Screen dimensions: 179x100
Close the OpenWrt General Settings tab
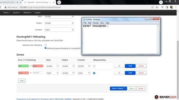54,2
